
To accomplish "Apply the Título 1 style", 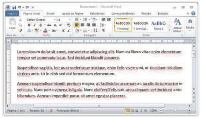I will (158, 25).
